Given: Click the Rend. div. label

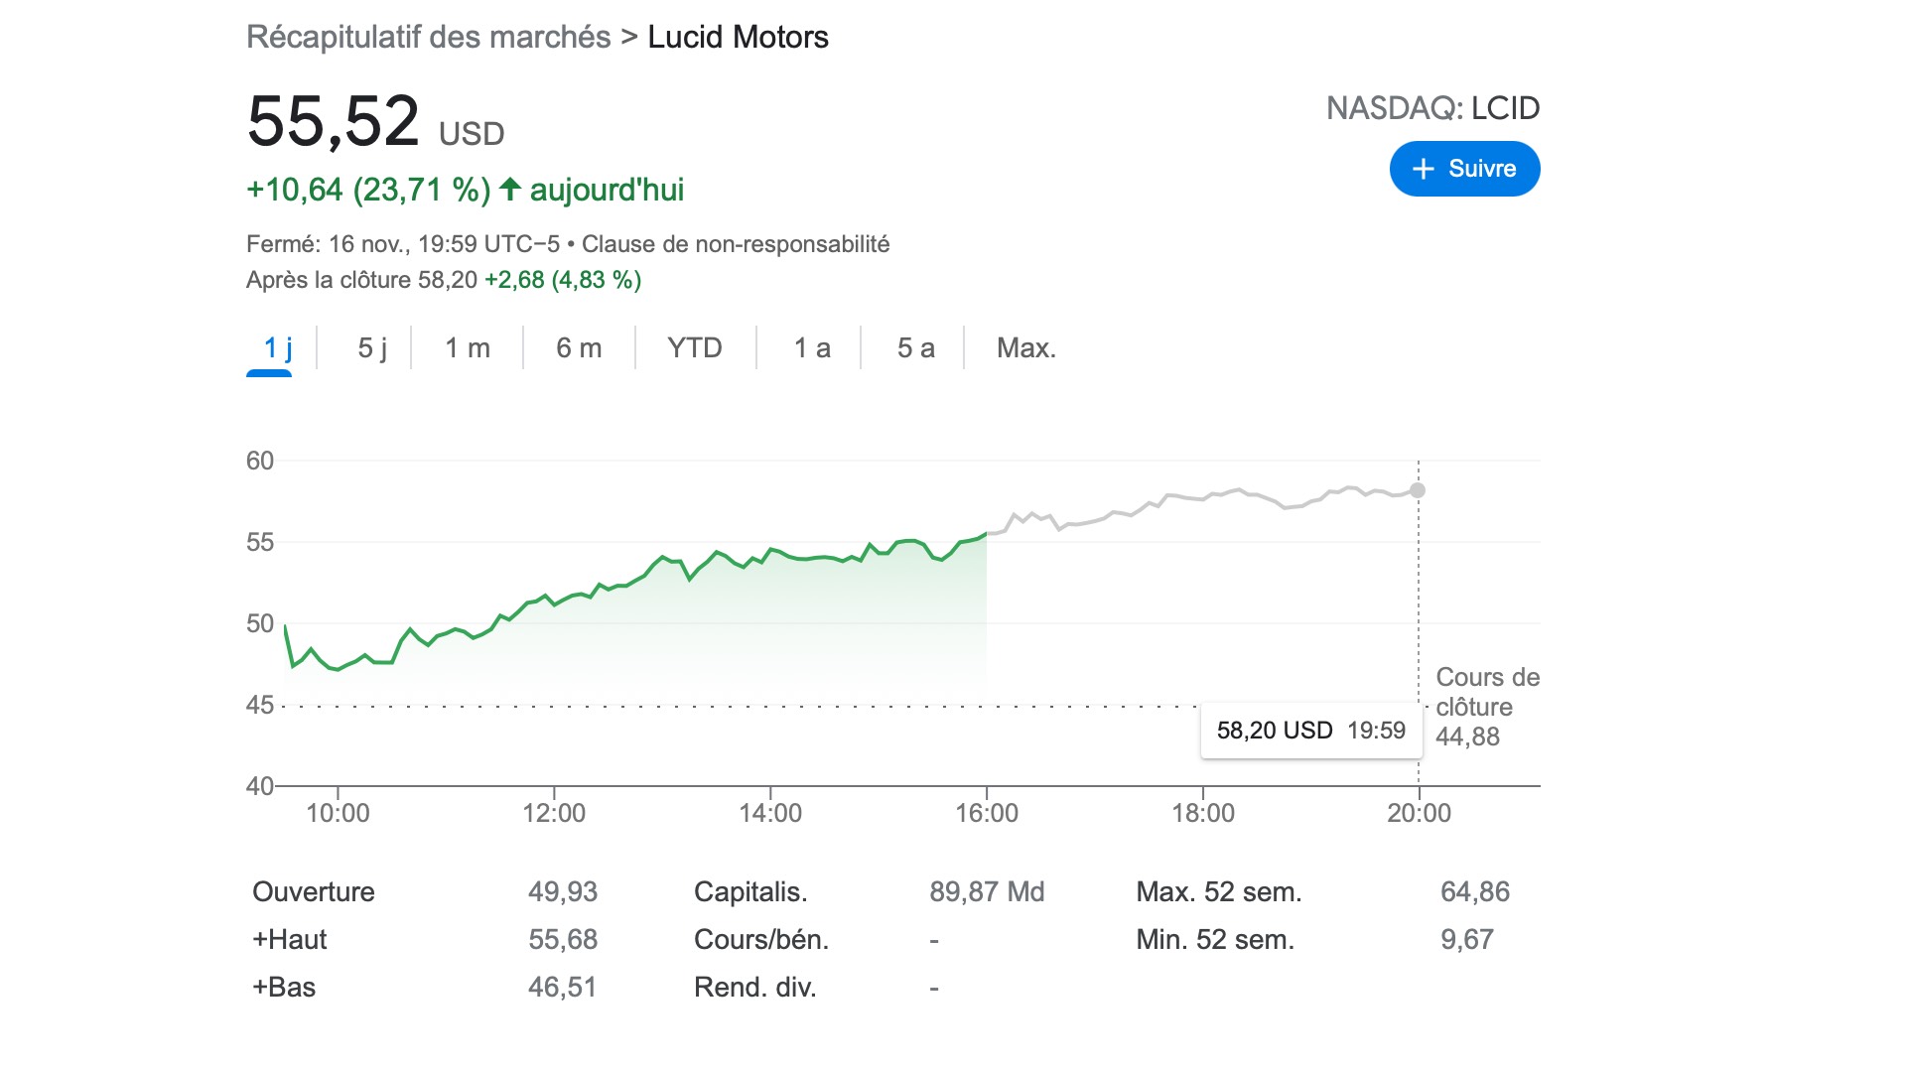Looking at the screenshot, I should (755, 987).
